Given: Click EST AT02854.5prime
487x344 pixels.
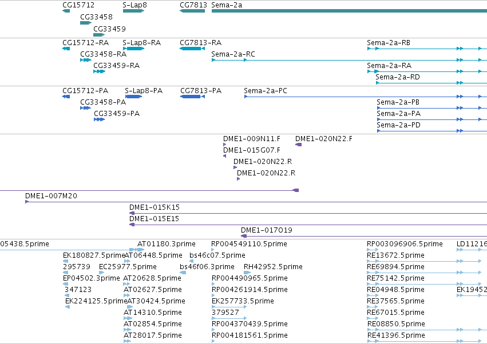Looking at the screenshot, I should pos(127,330).
